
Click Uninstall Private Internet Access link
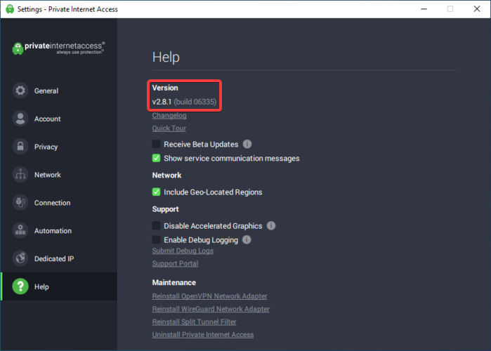(203, 334)
